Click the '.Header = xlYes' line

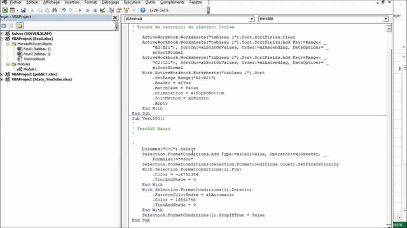pyautogui.click(x=171, y=83)
